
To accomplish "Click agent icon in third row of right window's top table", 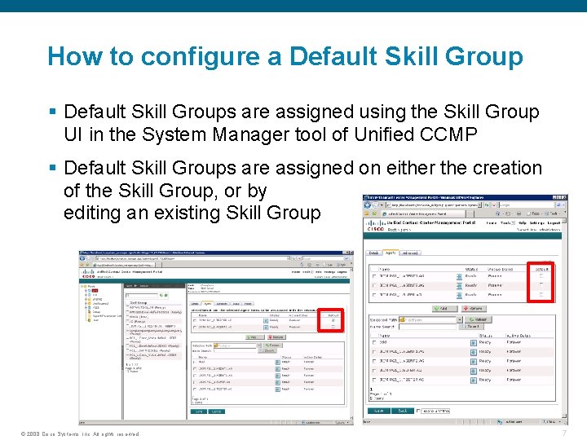I will pyautogui.click(x=459, y=296).
